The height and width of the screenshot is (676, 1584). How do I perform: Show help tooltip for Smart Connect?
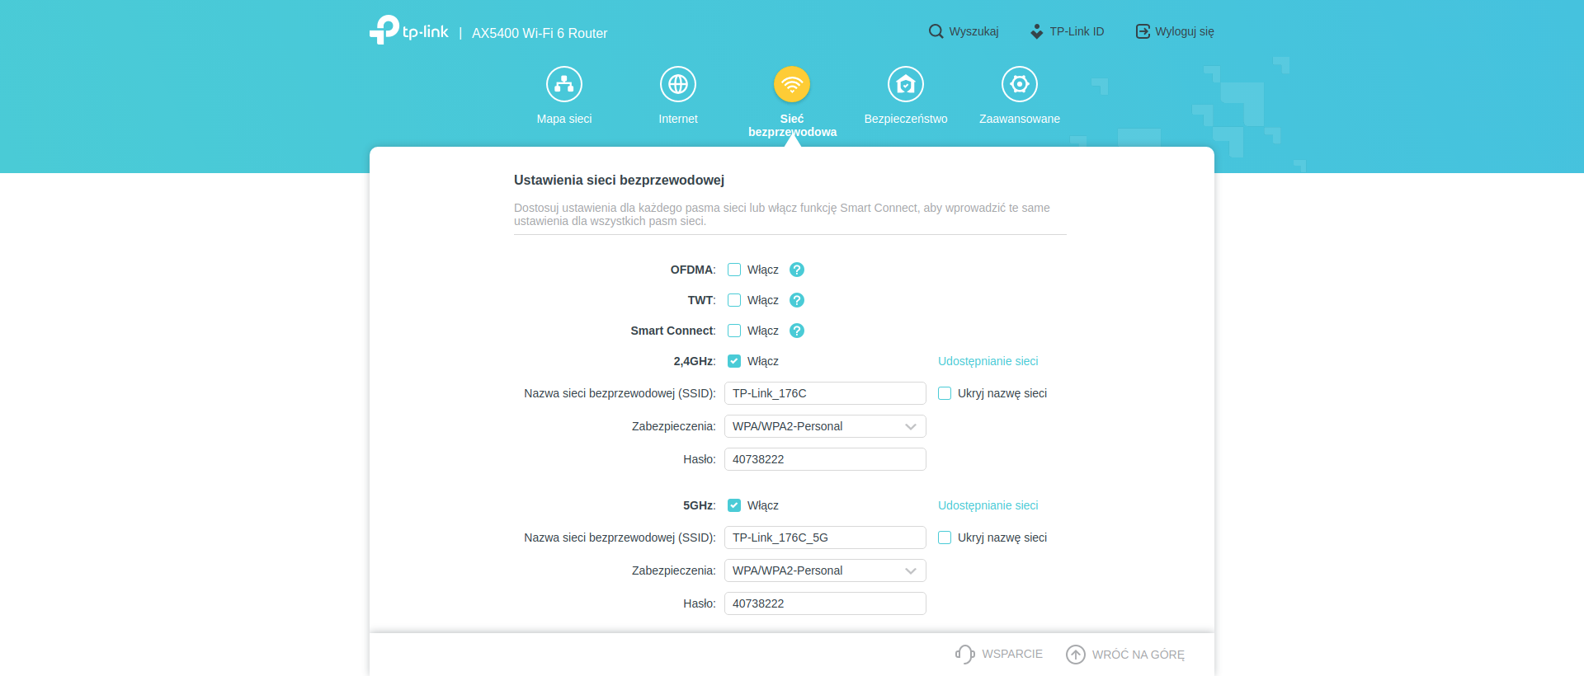[x=796, y=331]
